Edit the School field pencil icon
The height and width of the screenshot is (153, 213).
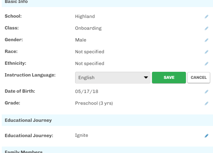pos(207,16)
